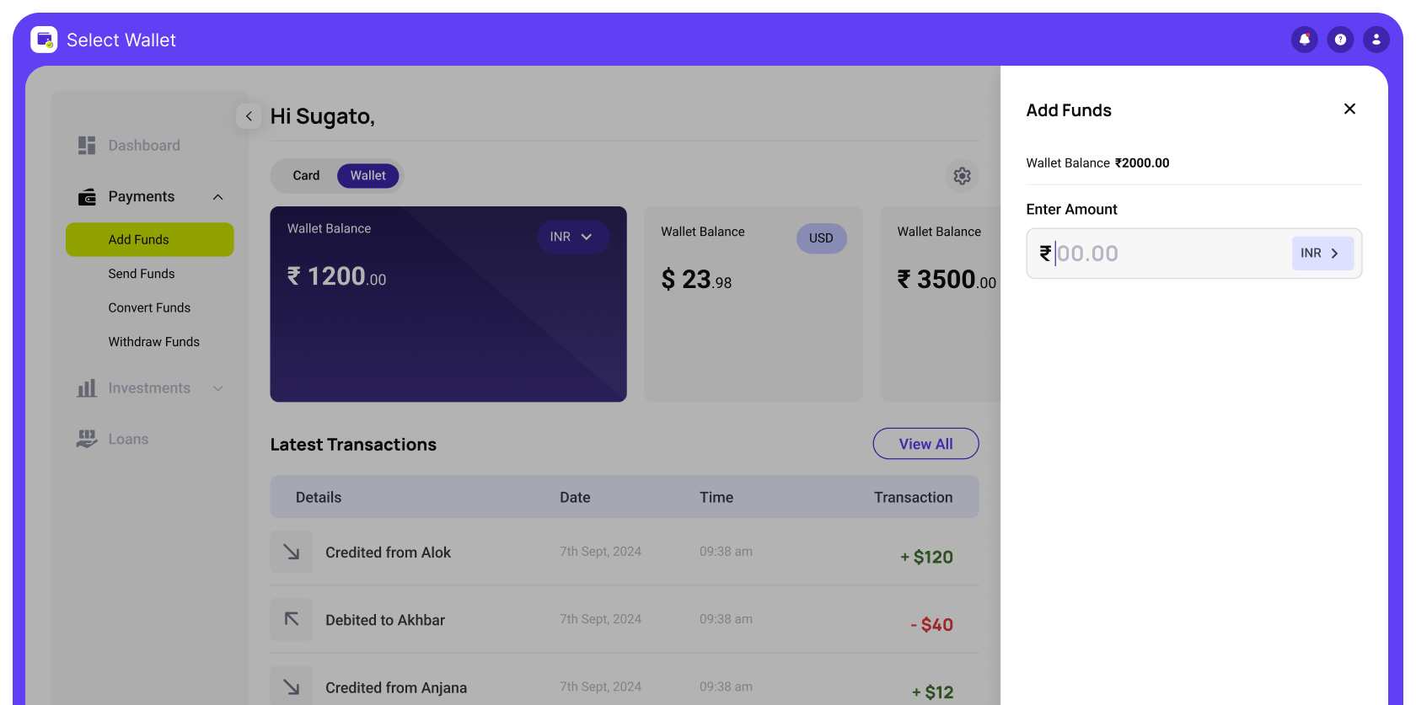The image size is (1416, 705).
Task: Select Withdraw Funds in sidebar
Action: [154, 341]
